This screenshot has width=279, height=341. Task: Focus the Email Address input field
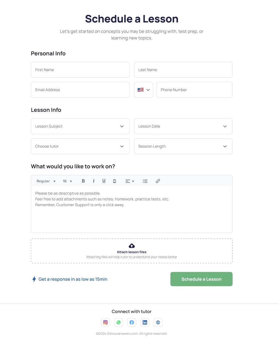80,90
